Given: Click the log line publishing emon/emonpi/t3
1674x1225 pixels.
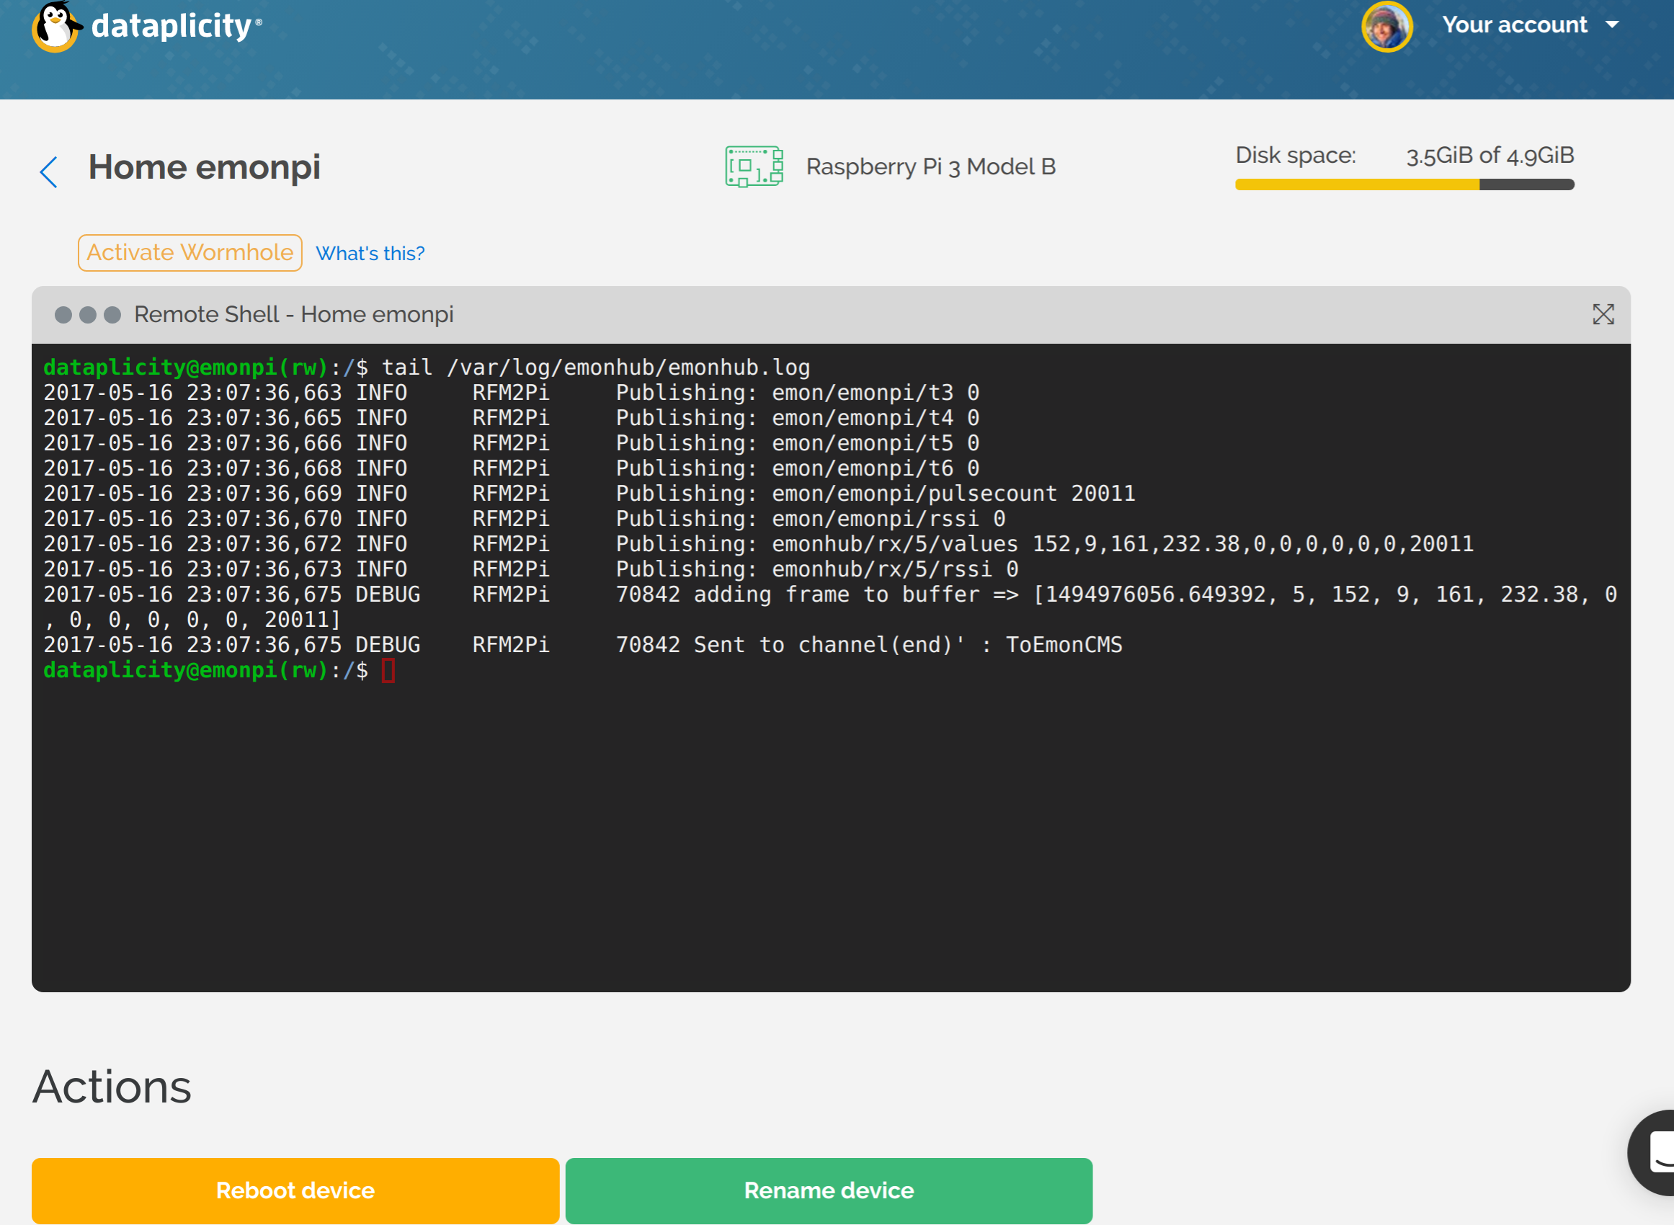Looking at the screenshot, I should 512,392.
